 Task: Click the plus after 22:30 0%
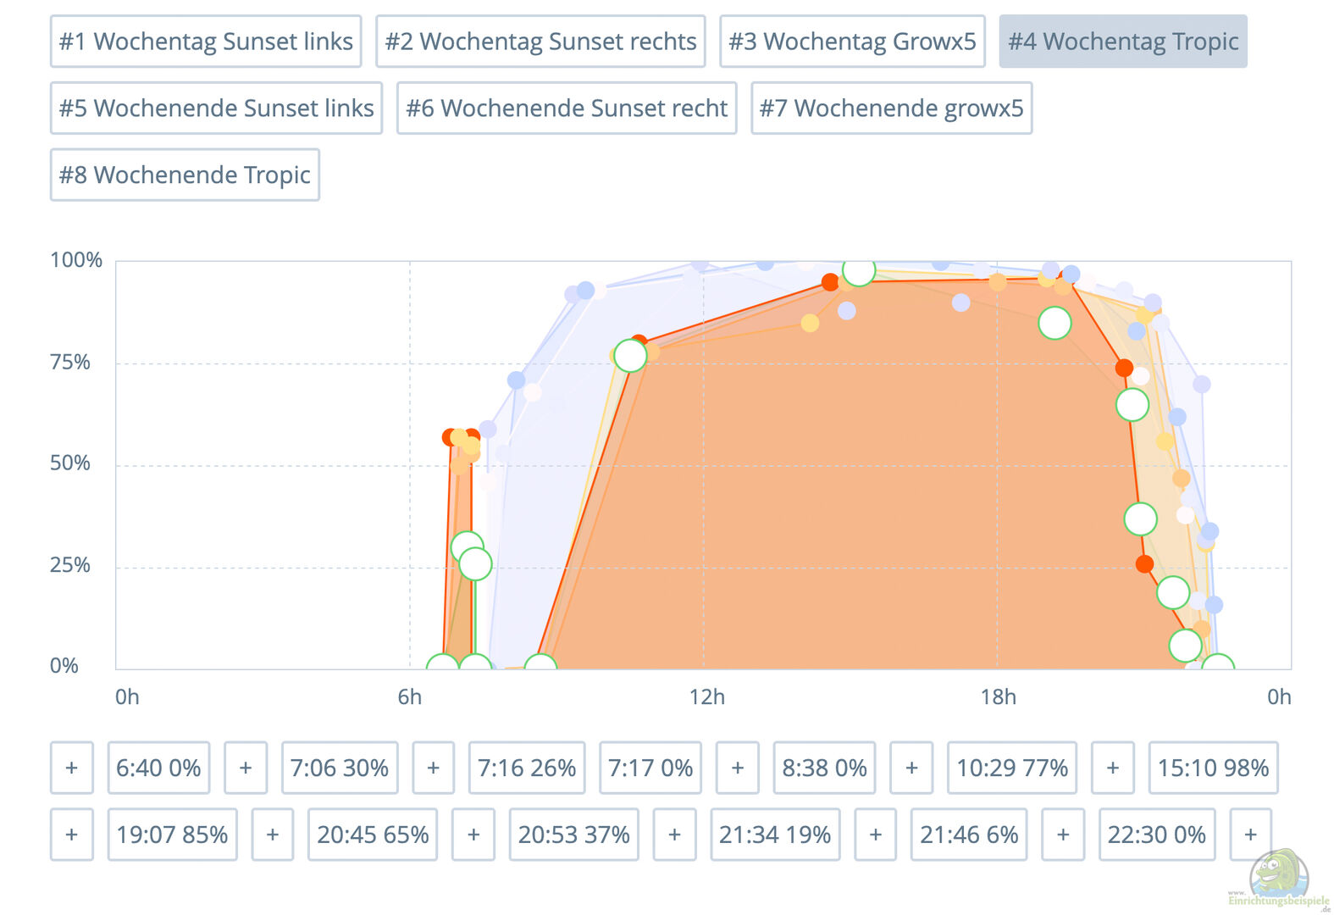(x=1250, y=835)
